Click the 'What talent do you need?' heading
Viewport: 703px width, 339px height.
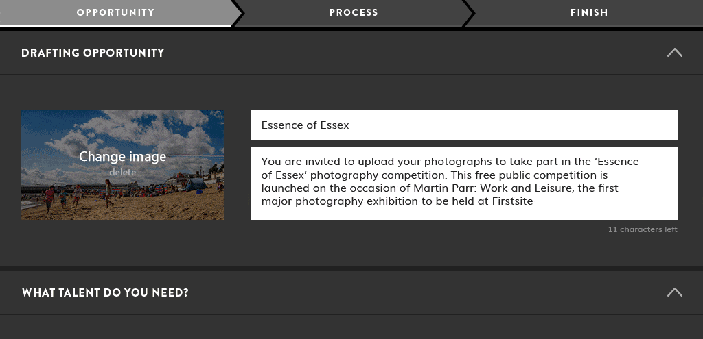click(105, 293)
